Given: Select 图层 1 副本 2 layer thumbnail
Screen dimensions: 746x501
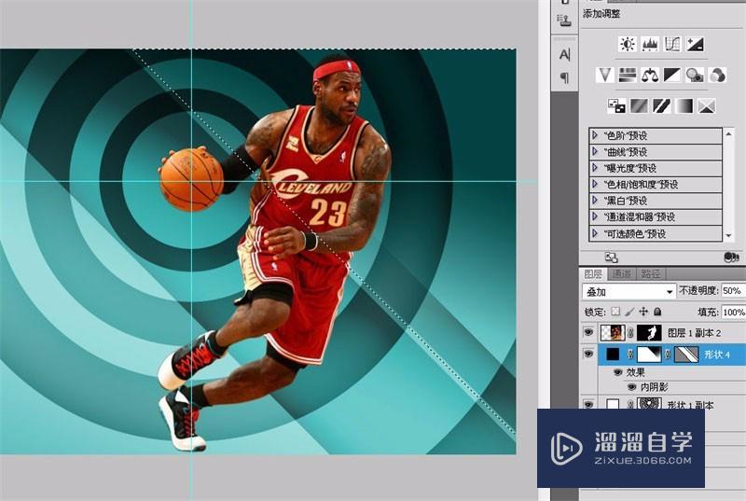Looking at the screenshot, I should tap(613, 333).
